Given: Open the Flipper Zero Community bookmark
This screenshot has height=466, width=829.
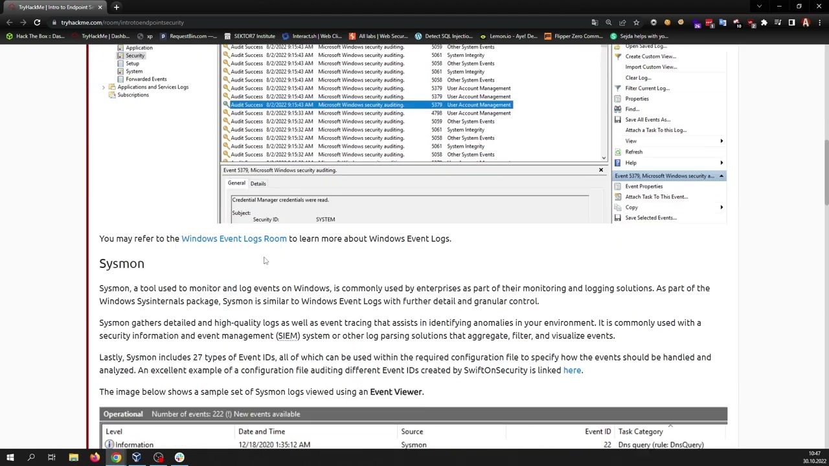Looking at the screenshot, I should (x=574, y=36).
